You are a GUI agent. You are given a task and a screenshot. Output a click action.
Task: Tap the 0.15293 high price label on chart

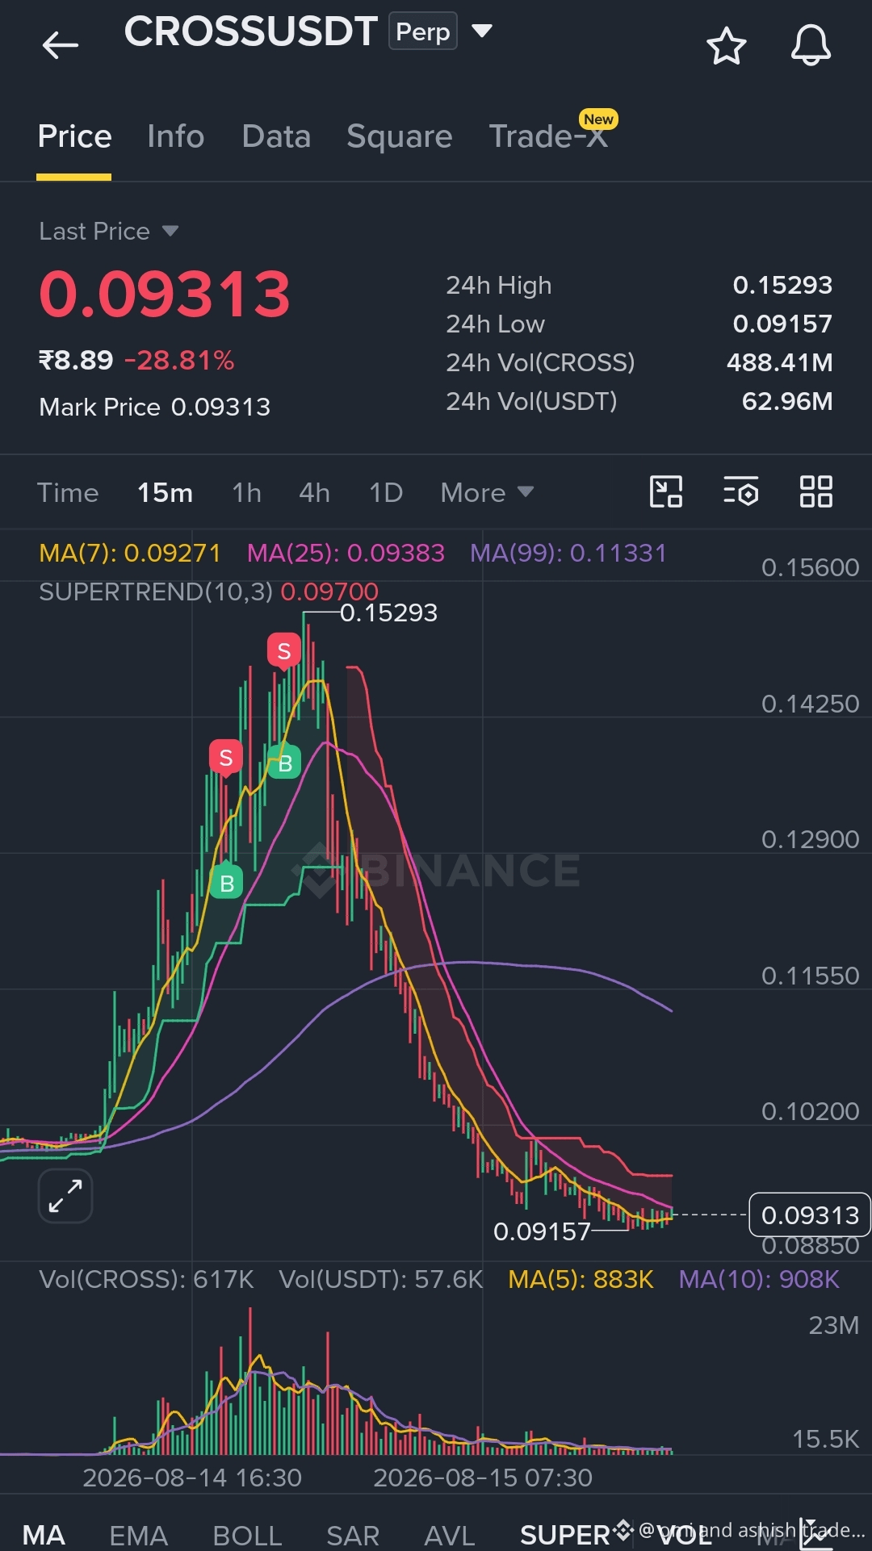[x=388, y=613]
